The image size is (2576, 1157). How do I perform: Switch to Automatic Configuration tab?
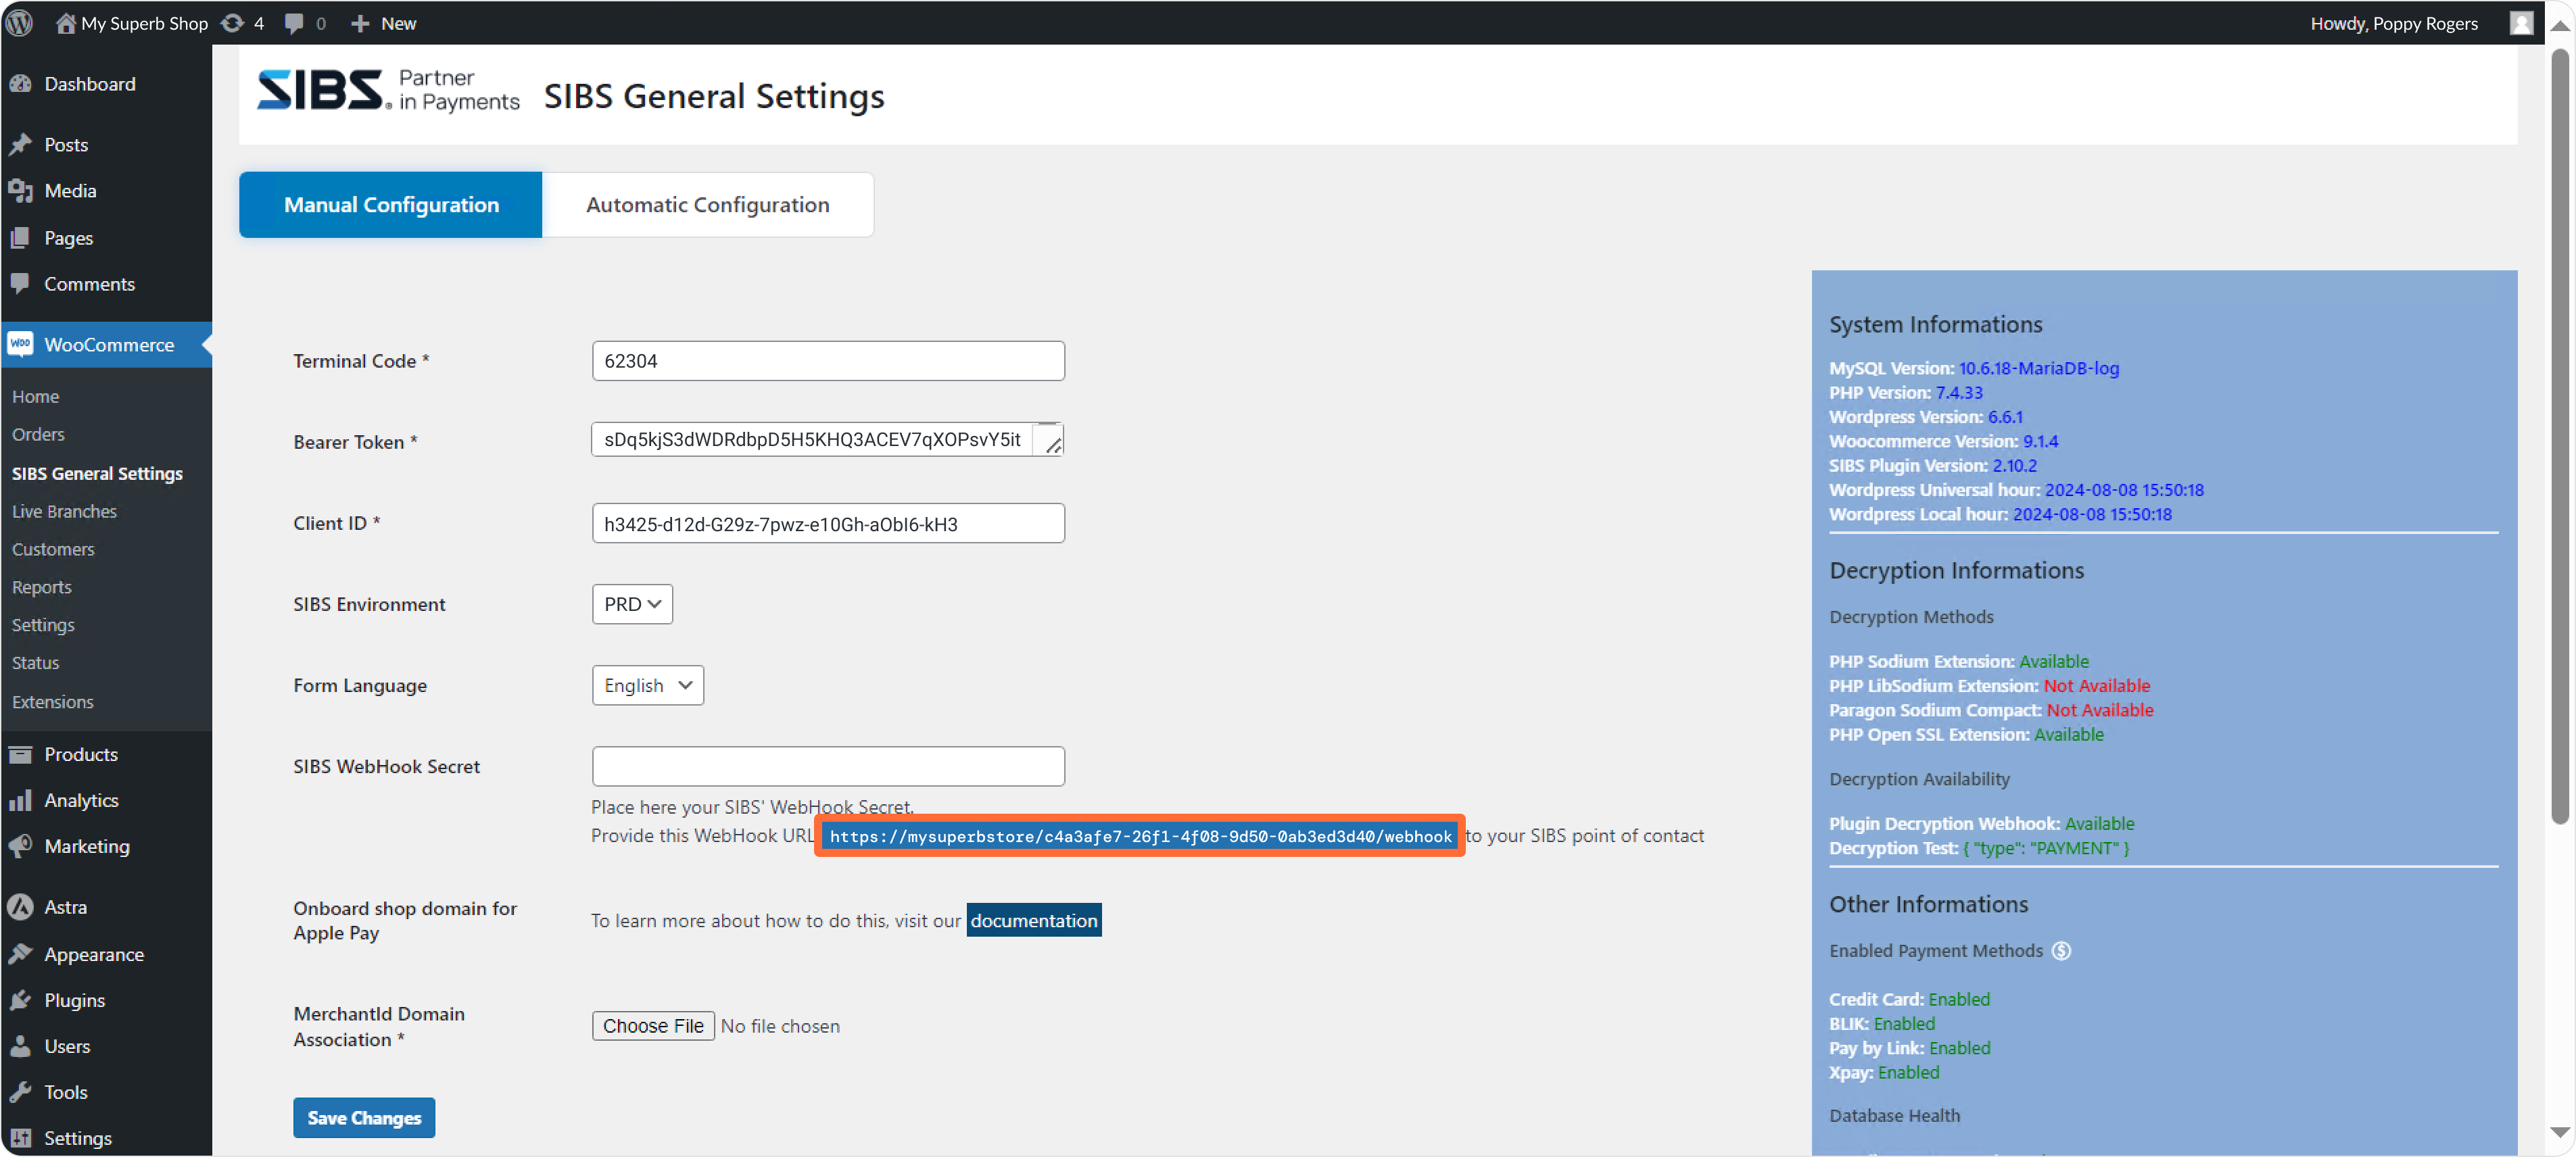coord(707,205)
